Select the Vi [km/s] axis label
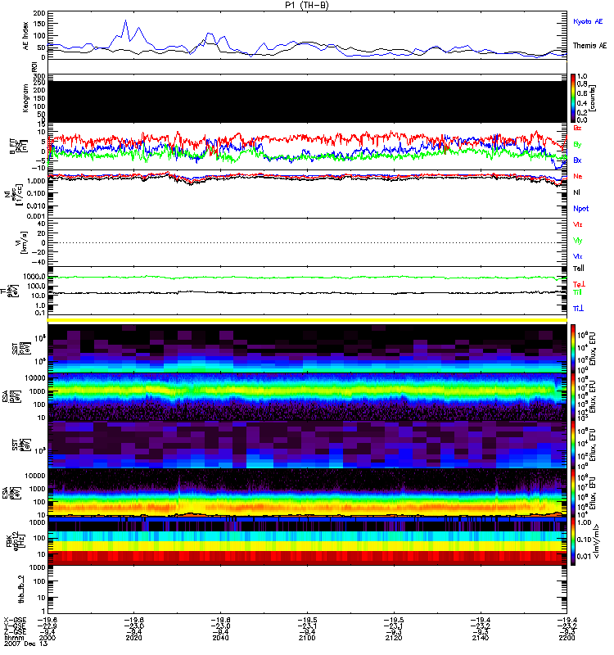This screenshot has height=655, width=614. click(21, 242)
